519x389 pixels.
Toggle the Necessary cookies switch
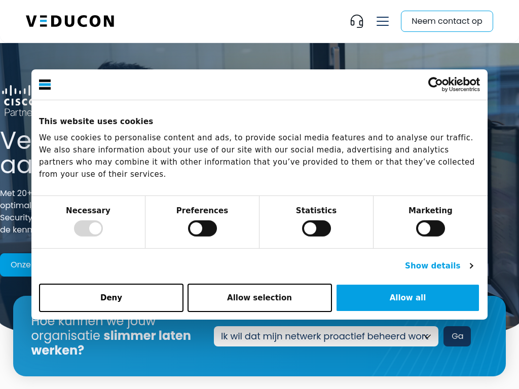pos(88,228)
